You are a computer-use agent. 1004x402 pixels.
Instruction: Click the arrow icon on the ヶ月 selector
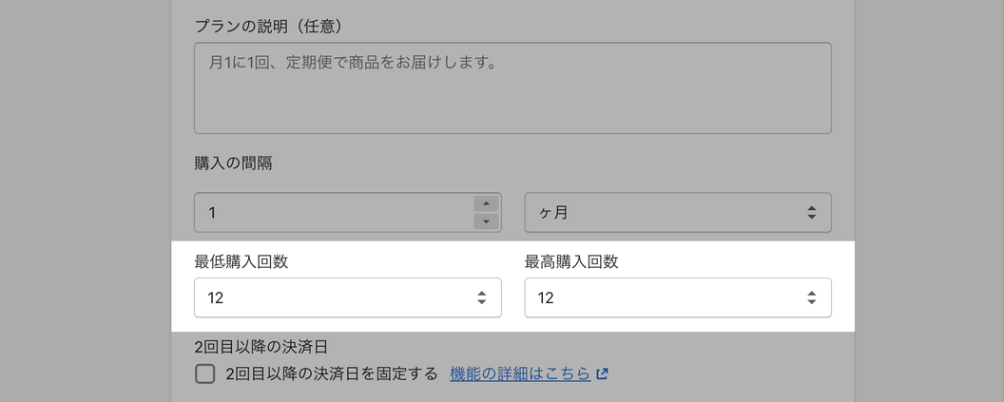(x=811, y=213)
